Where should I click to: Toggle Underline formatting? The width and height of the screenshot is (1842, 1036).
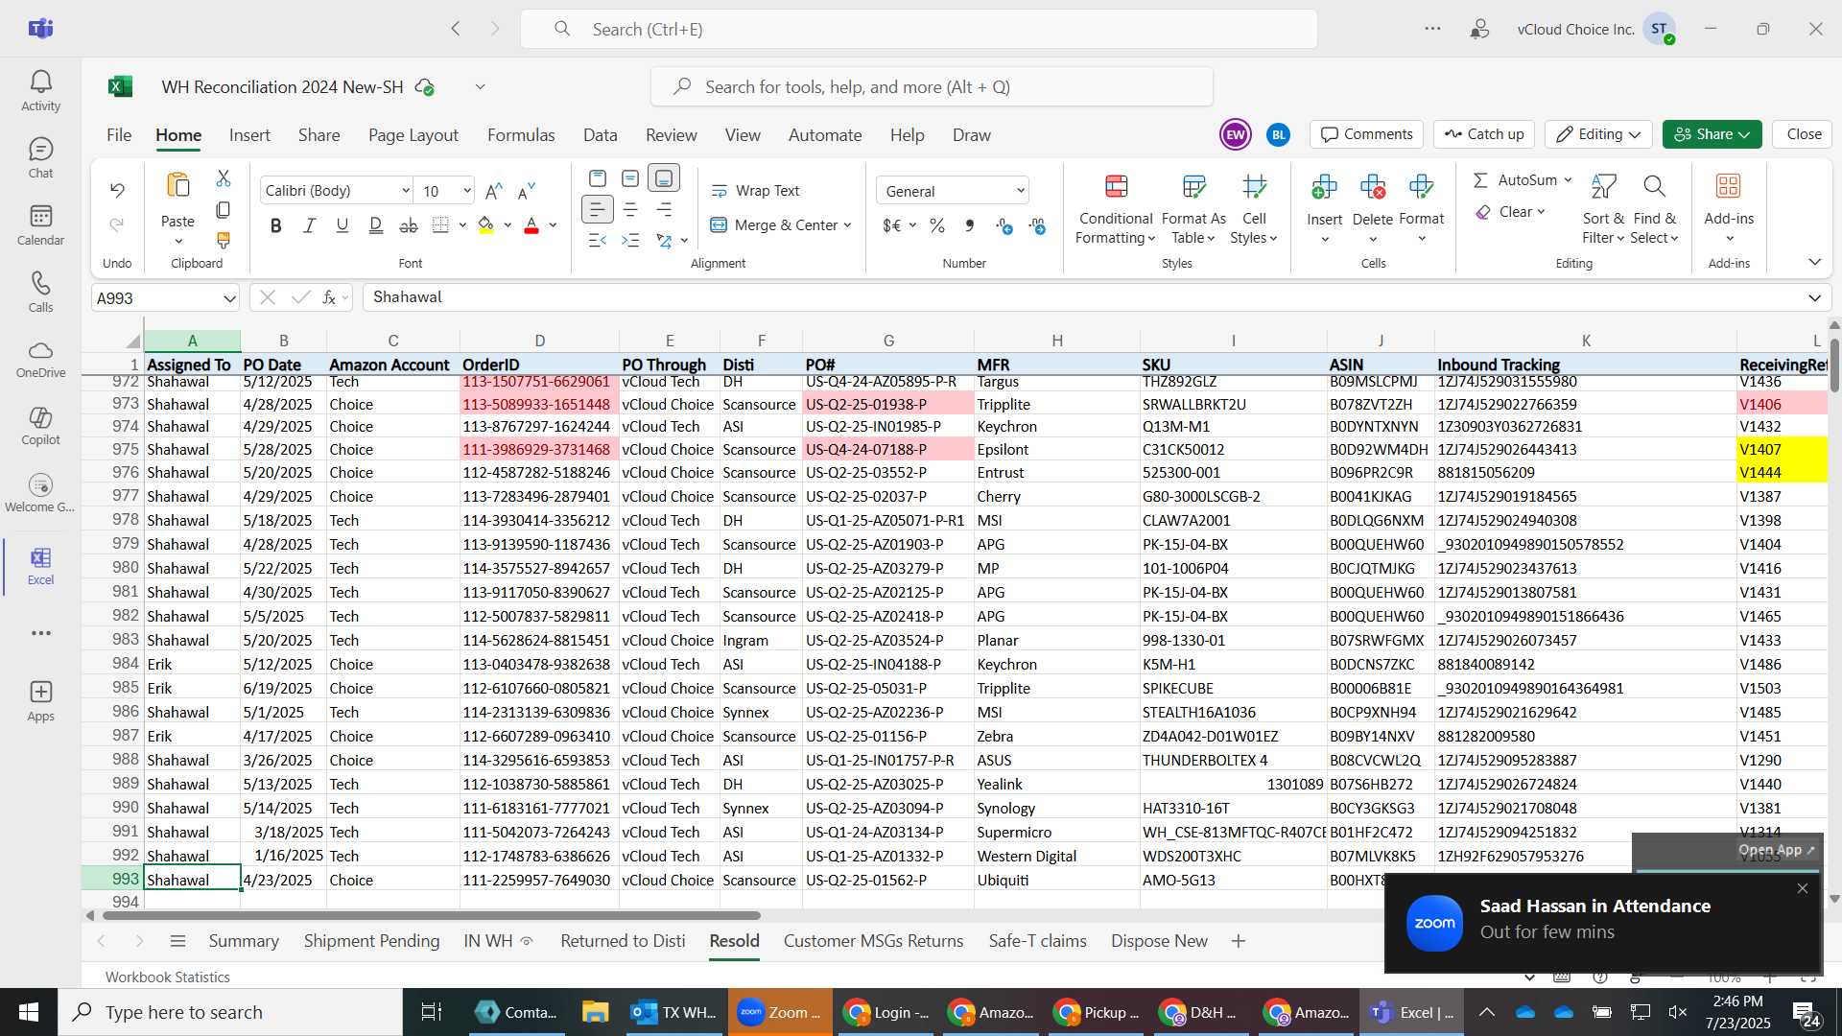[342, 225]
